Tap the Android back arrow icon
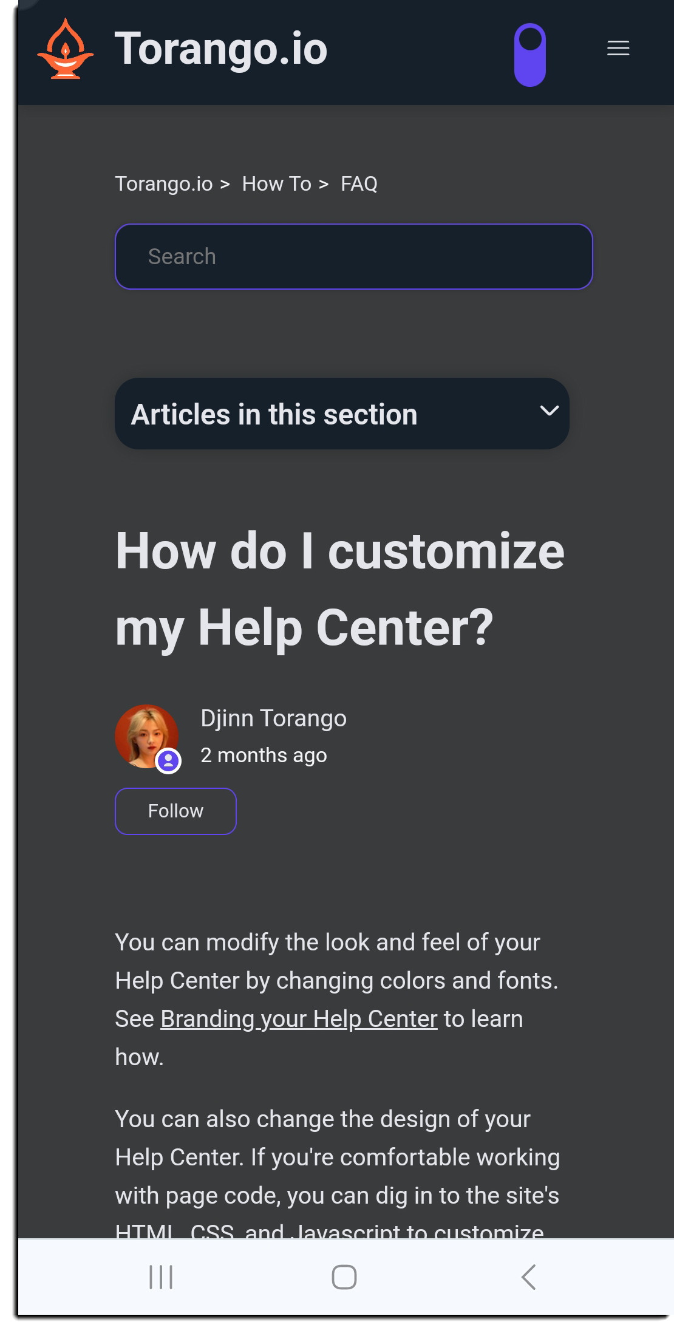 click(x=529, y=1277)
